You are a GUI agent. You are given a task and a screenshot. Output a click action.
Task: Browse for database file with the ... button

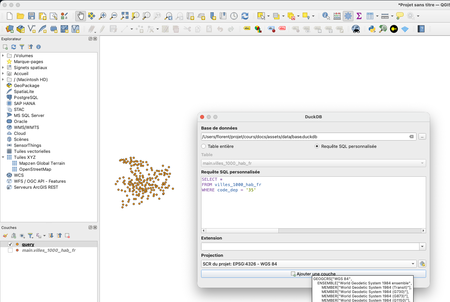(422, 137)
